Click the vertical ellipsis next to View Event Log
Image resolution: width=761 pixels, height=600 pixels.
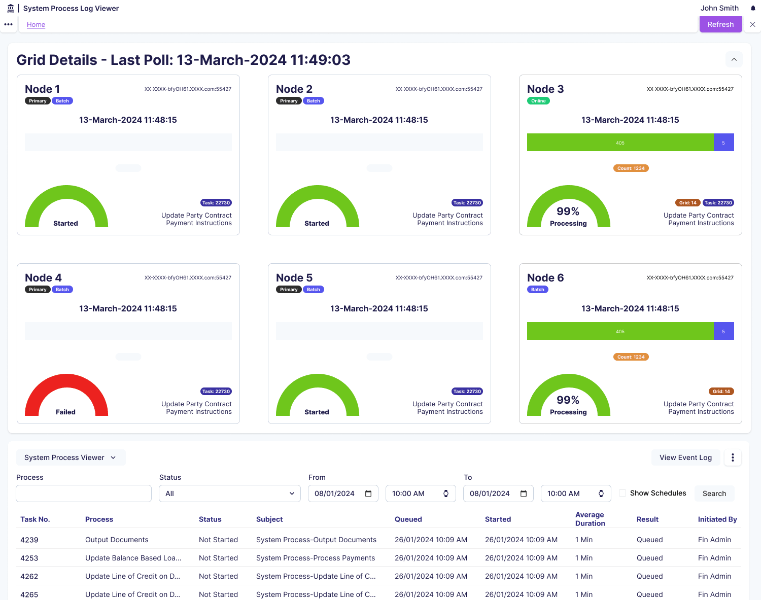click(733, 457)
